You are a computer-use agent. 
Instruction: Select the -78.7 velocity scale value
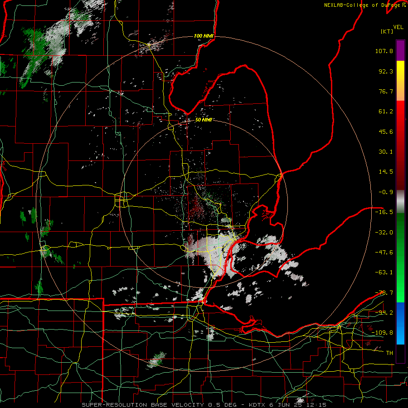tap(384, 293)
